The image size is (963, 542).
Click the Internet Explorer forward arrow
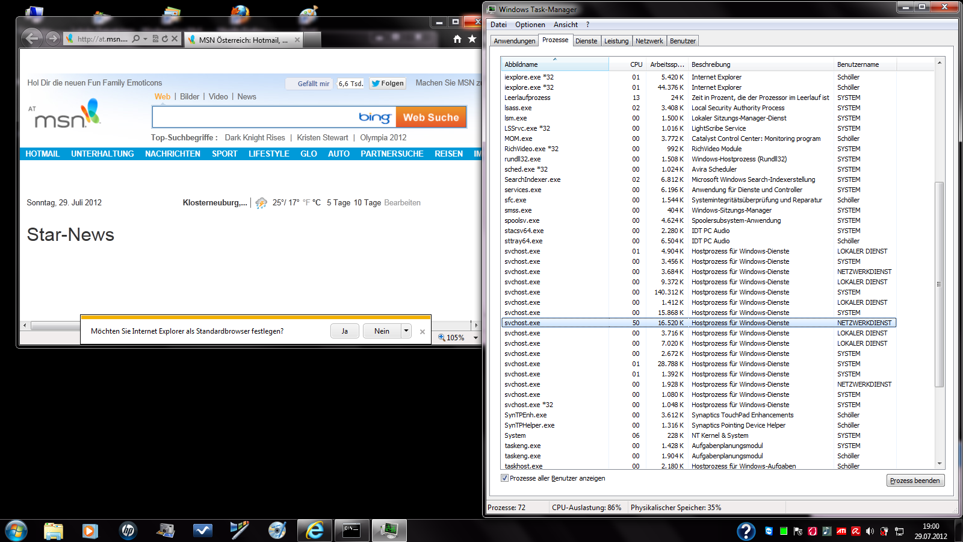53,39
